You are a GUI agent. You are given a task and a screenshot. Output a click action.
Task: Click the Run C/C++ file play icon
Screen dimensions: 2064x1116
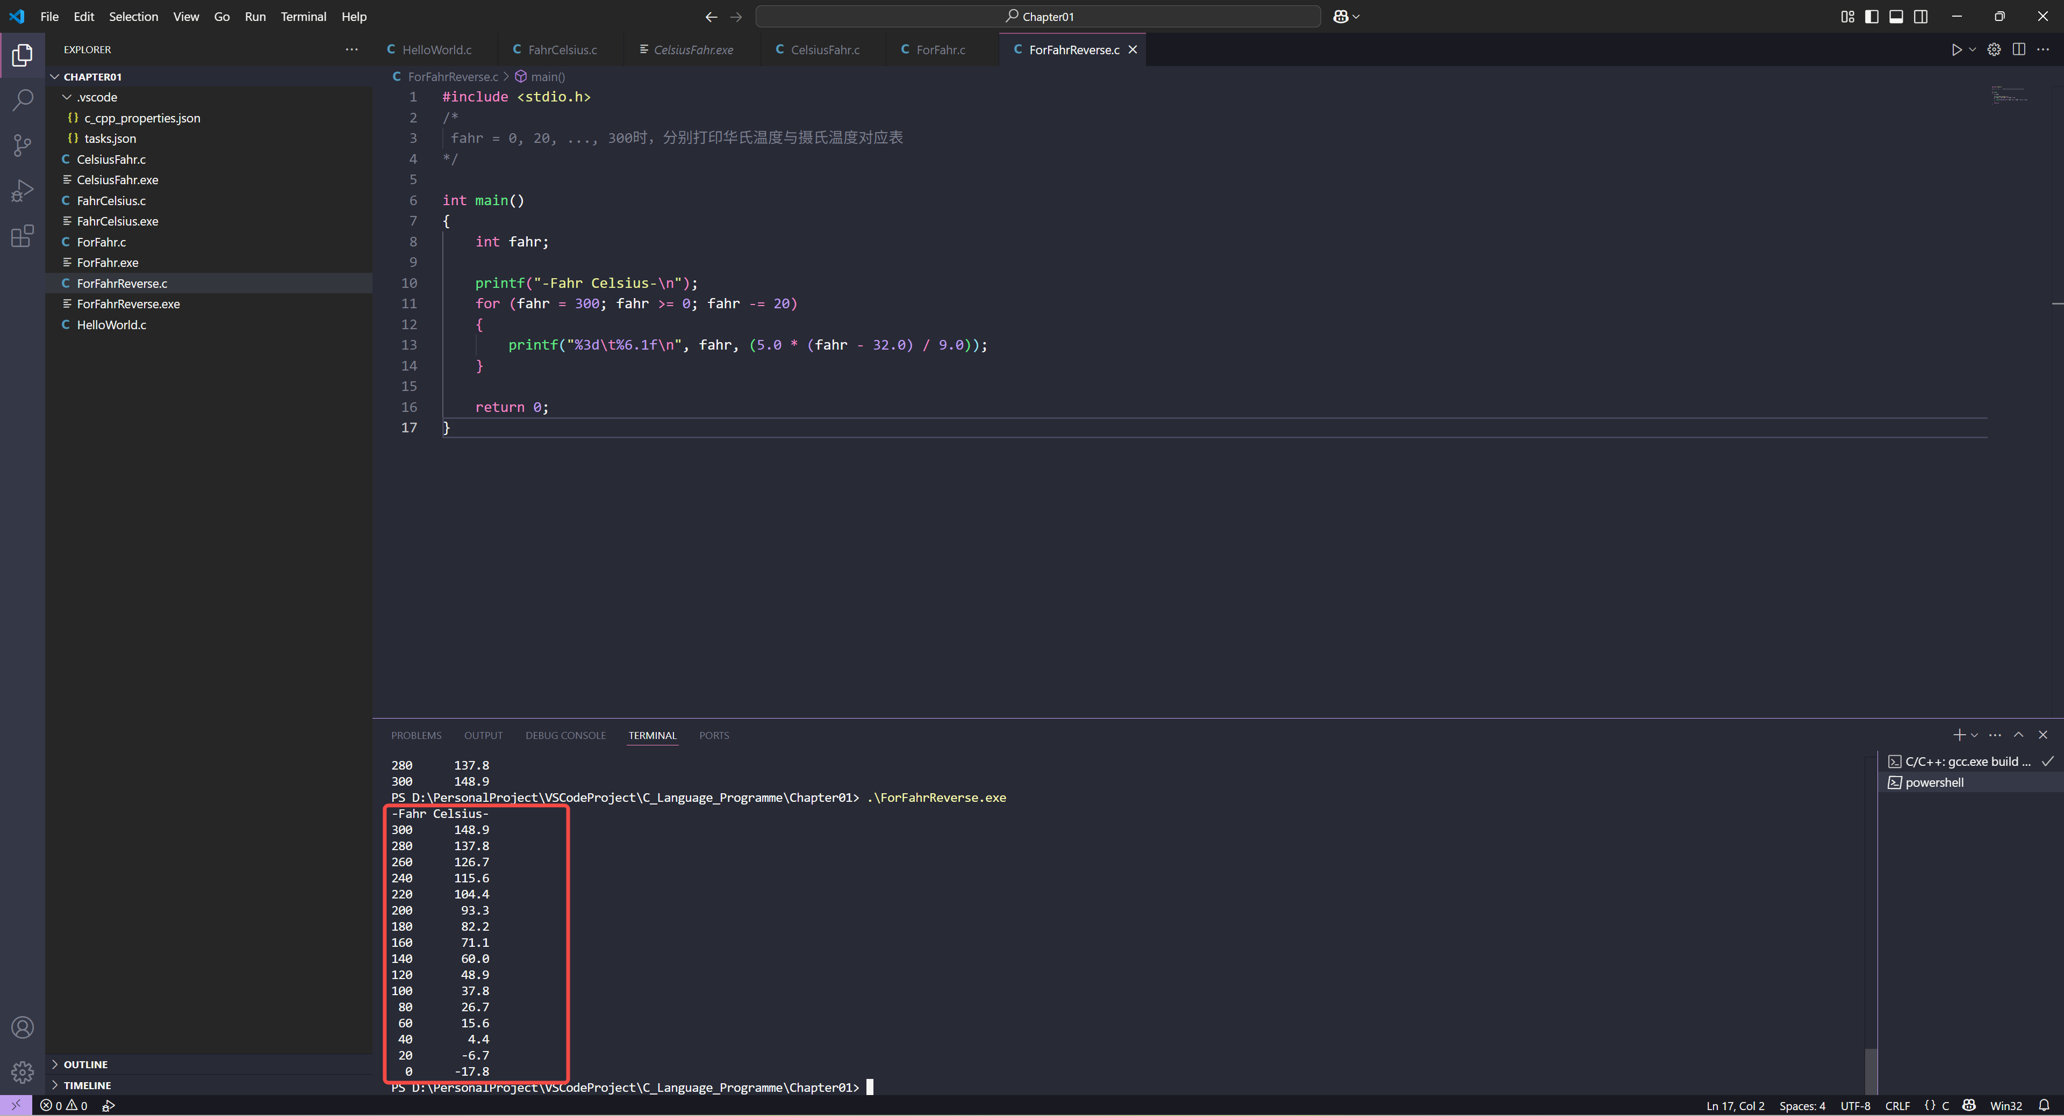[1956, 49]
